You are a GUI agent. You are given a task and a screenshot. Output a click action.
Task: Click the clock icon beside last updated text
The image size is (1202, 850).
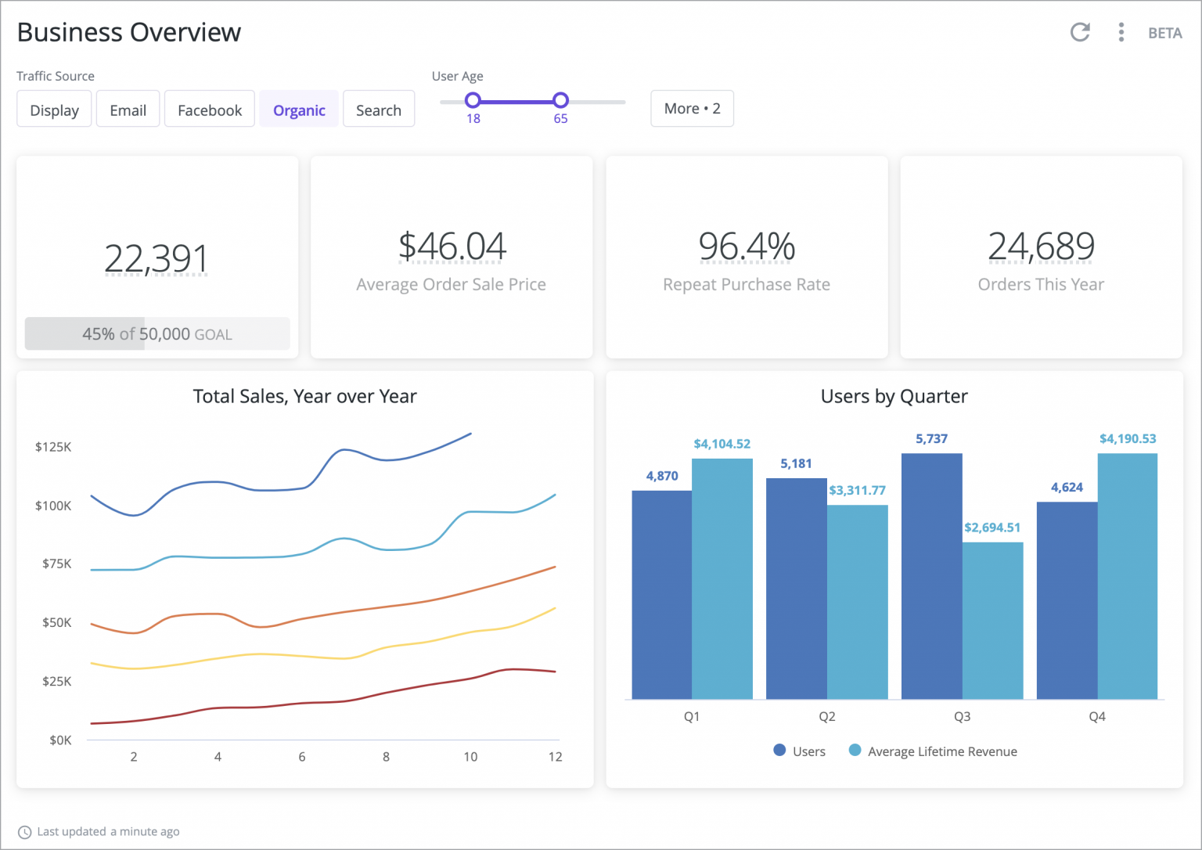pos(23,831)
